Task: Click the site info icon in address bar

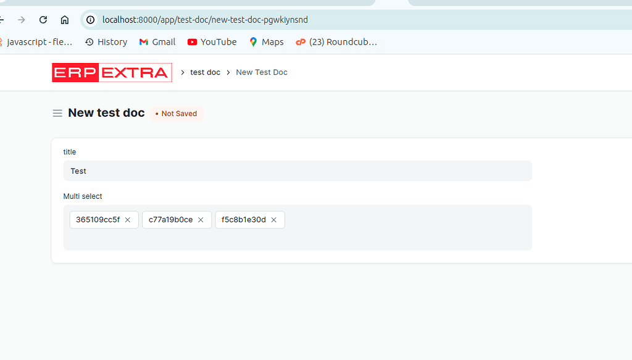Action: tap(90, 19)
